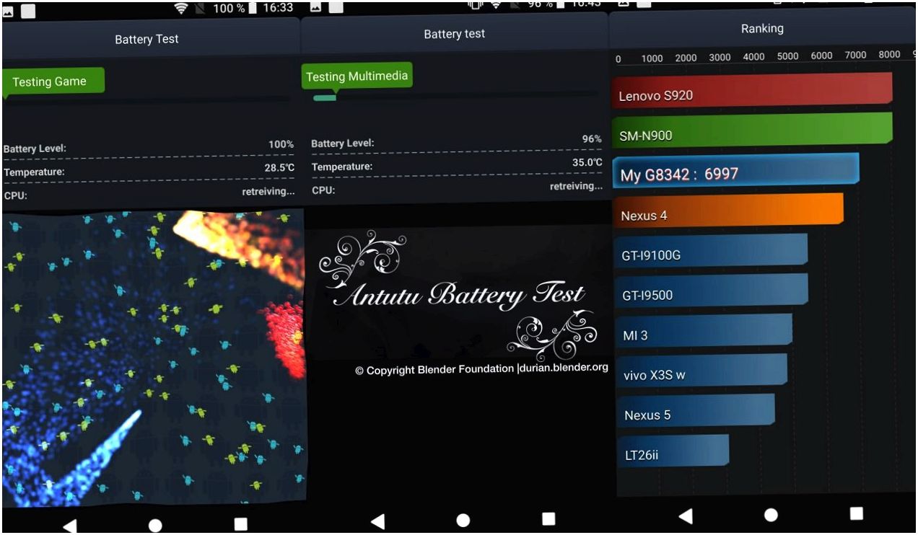
Task: Click the 16:33 clock in status bar
Action: pyautogui.click(x=278, y=8)
